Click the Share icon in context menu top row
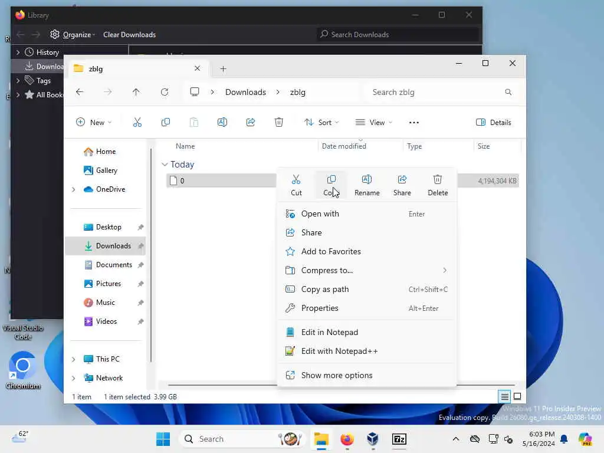 402,185
